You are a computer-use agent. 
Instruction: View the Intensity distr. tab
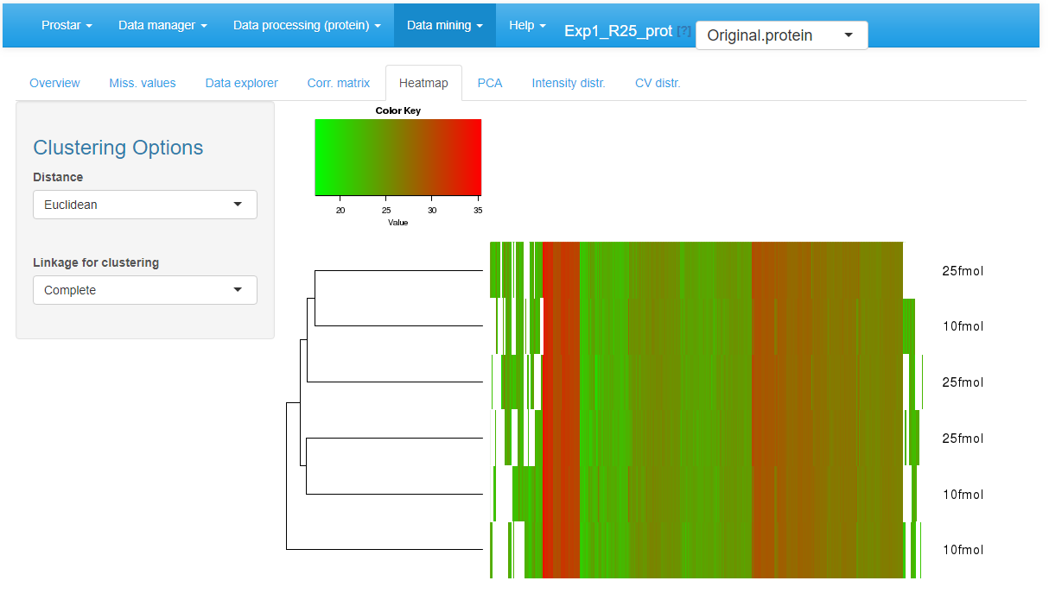tap(569, 83)
